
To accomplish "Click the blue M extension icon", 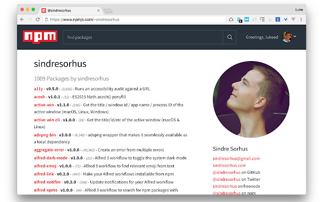I will pyautogui.click(x=247, y=19).
